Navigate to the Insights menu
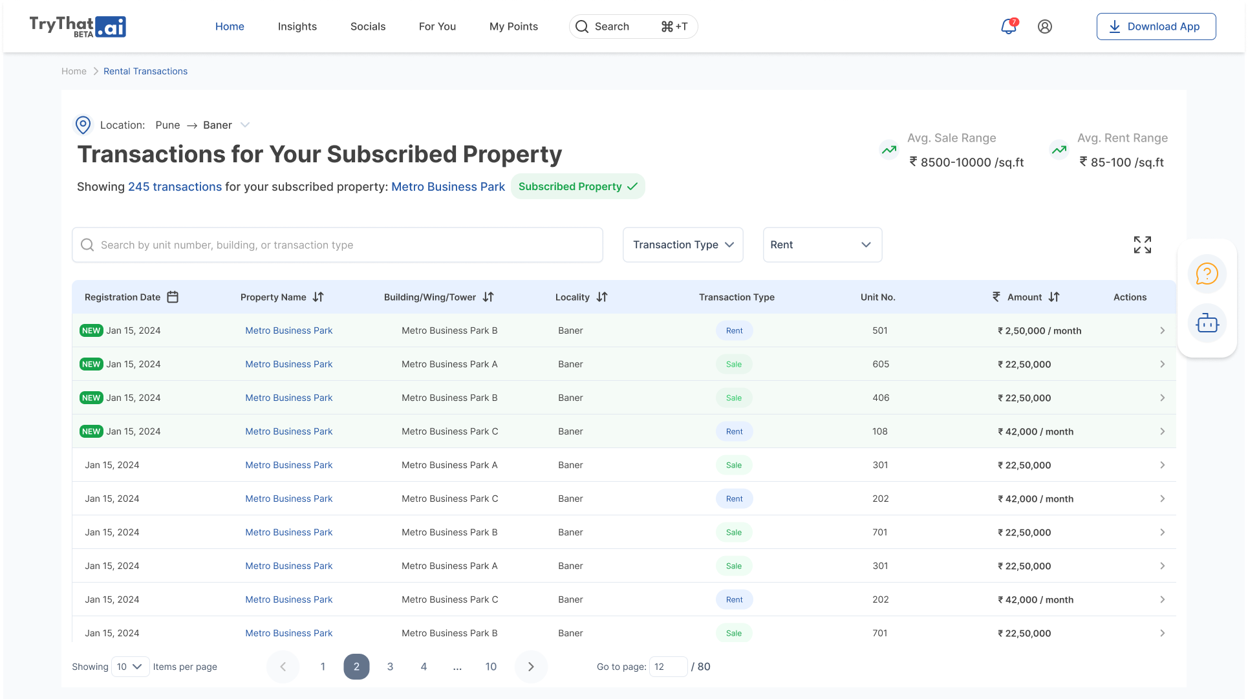 297,27
